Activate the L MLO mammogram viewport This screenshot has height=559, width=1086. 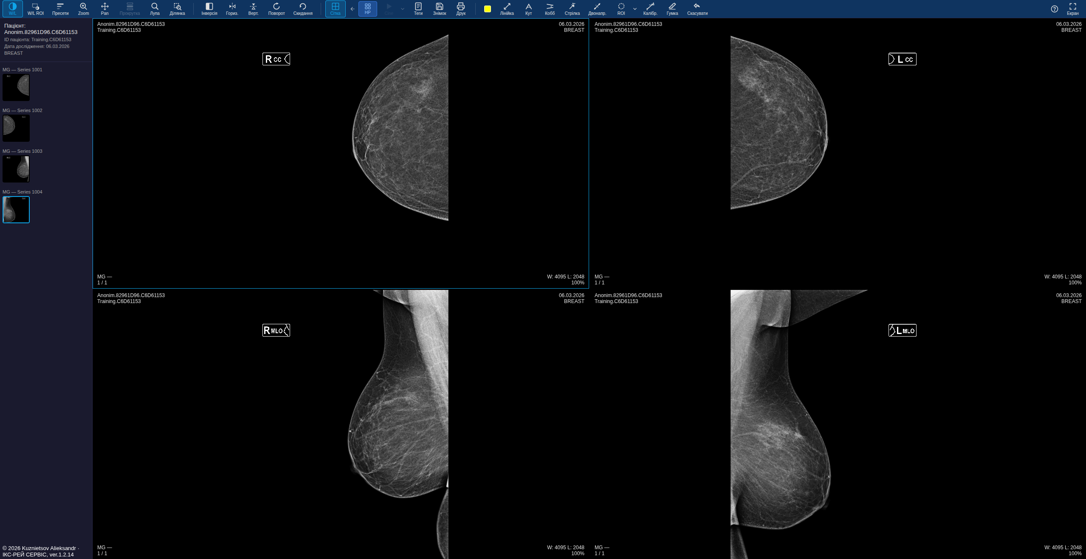(x=838, y=424)
